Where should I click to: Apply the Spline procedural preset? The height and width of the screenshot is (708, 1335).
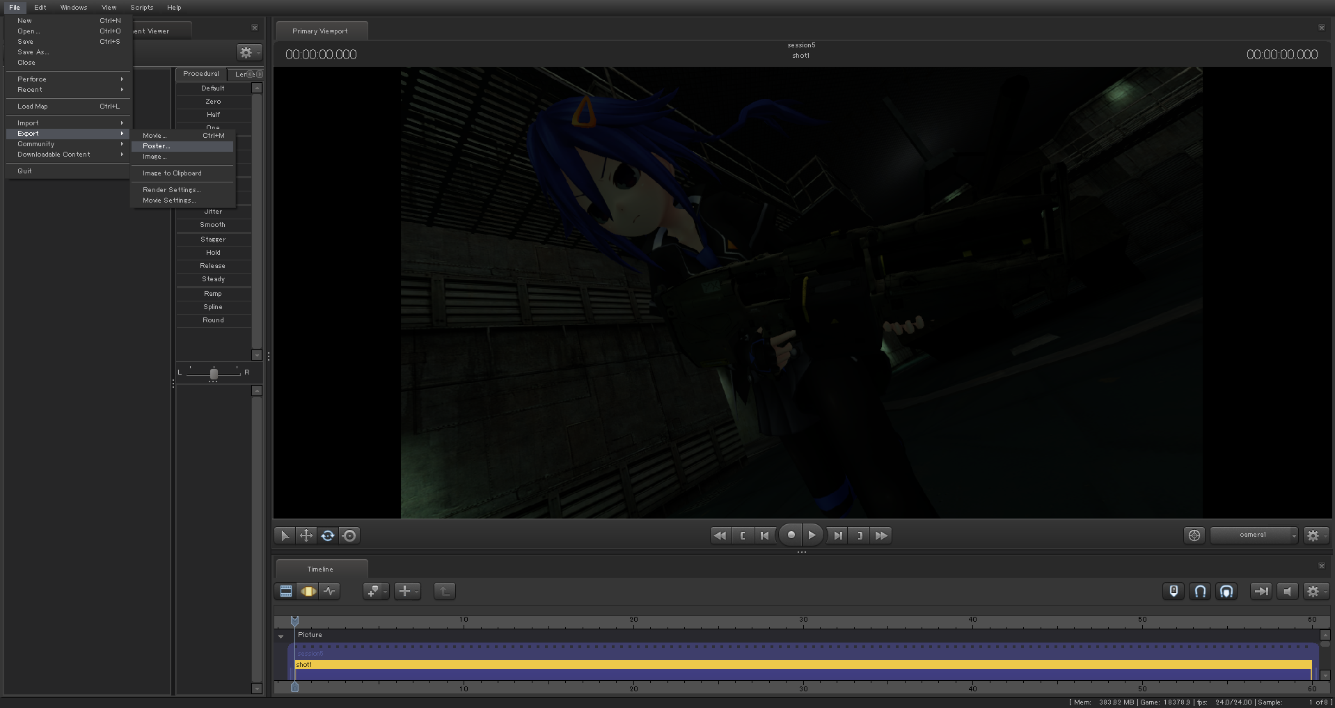pyautogui.click(x=213, y=307)
